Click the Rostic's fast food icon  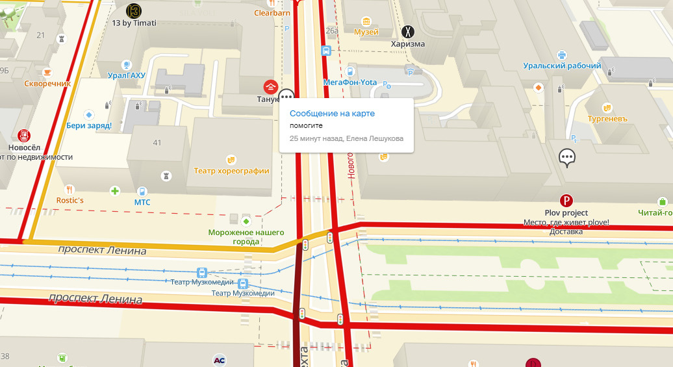point(69,189)
